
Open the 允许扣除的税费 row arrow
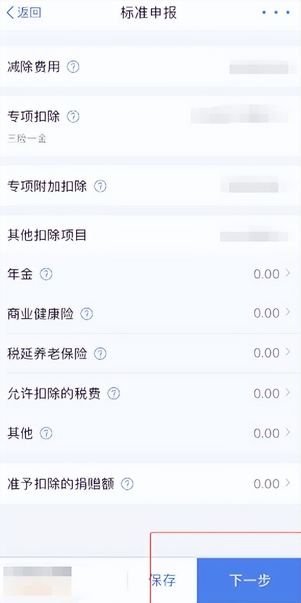pos(289,393)
